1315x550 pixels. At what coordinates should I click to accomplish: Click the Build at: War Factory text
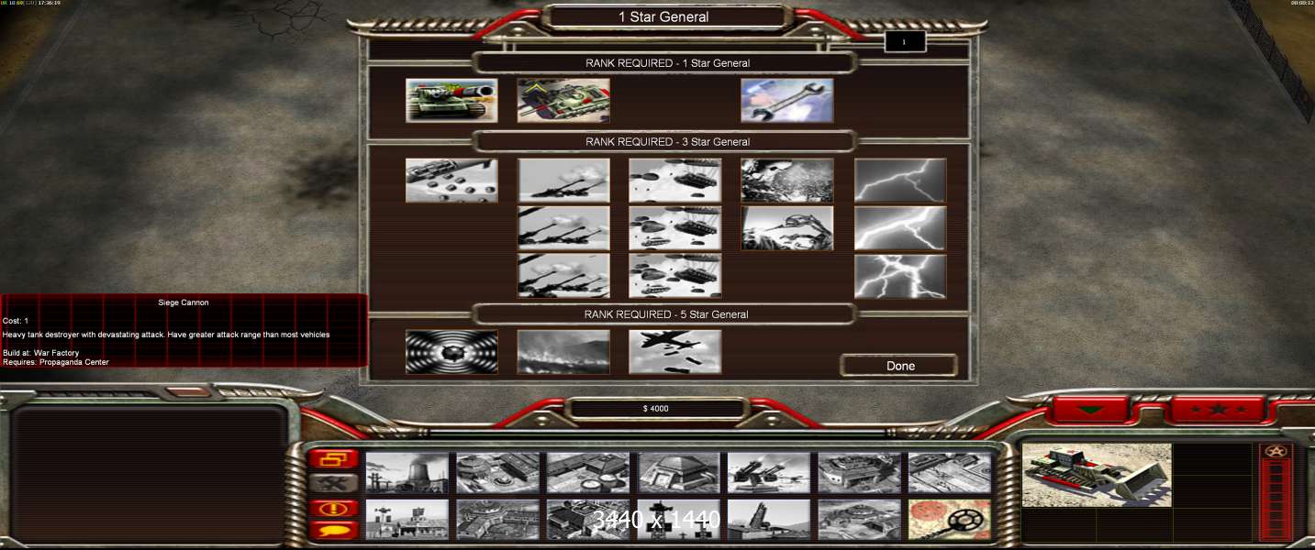coord(41,353)
